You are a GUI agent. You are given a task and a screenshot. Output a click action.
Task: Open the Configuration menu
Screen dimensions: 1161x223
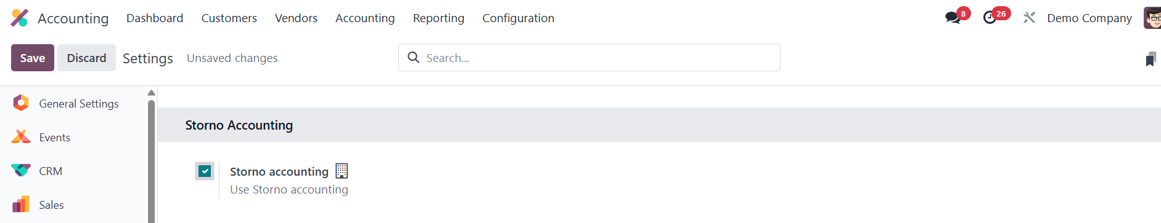point(518,18)
